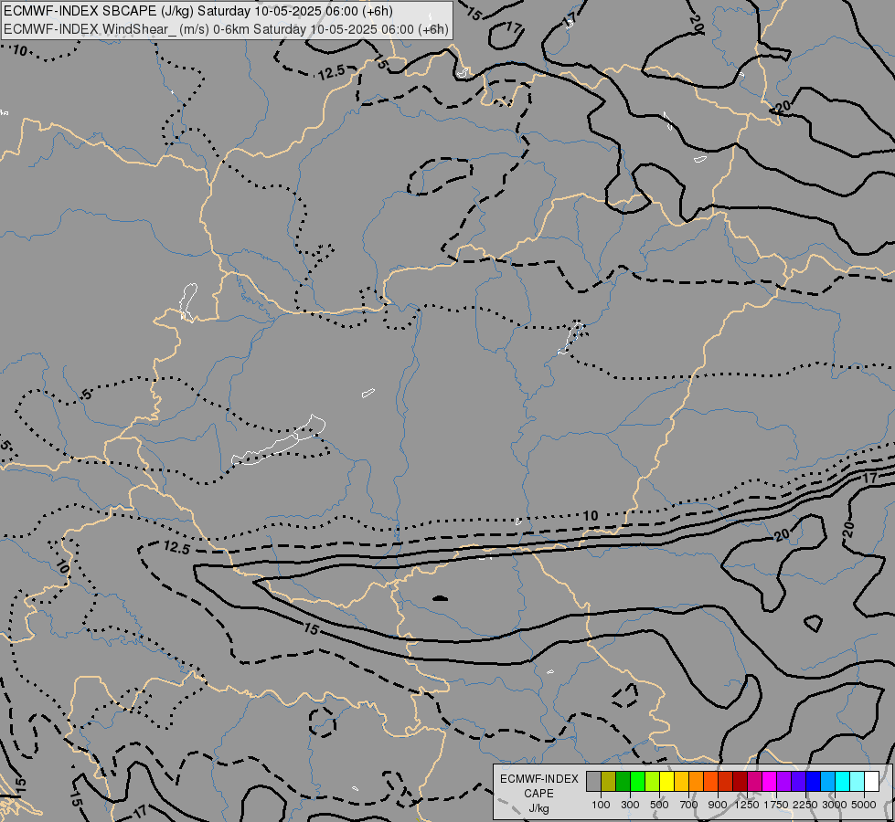
Task: Click the magenta swatch in the legend
Action: (x=770, y=782)
